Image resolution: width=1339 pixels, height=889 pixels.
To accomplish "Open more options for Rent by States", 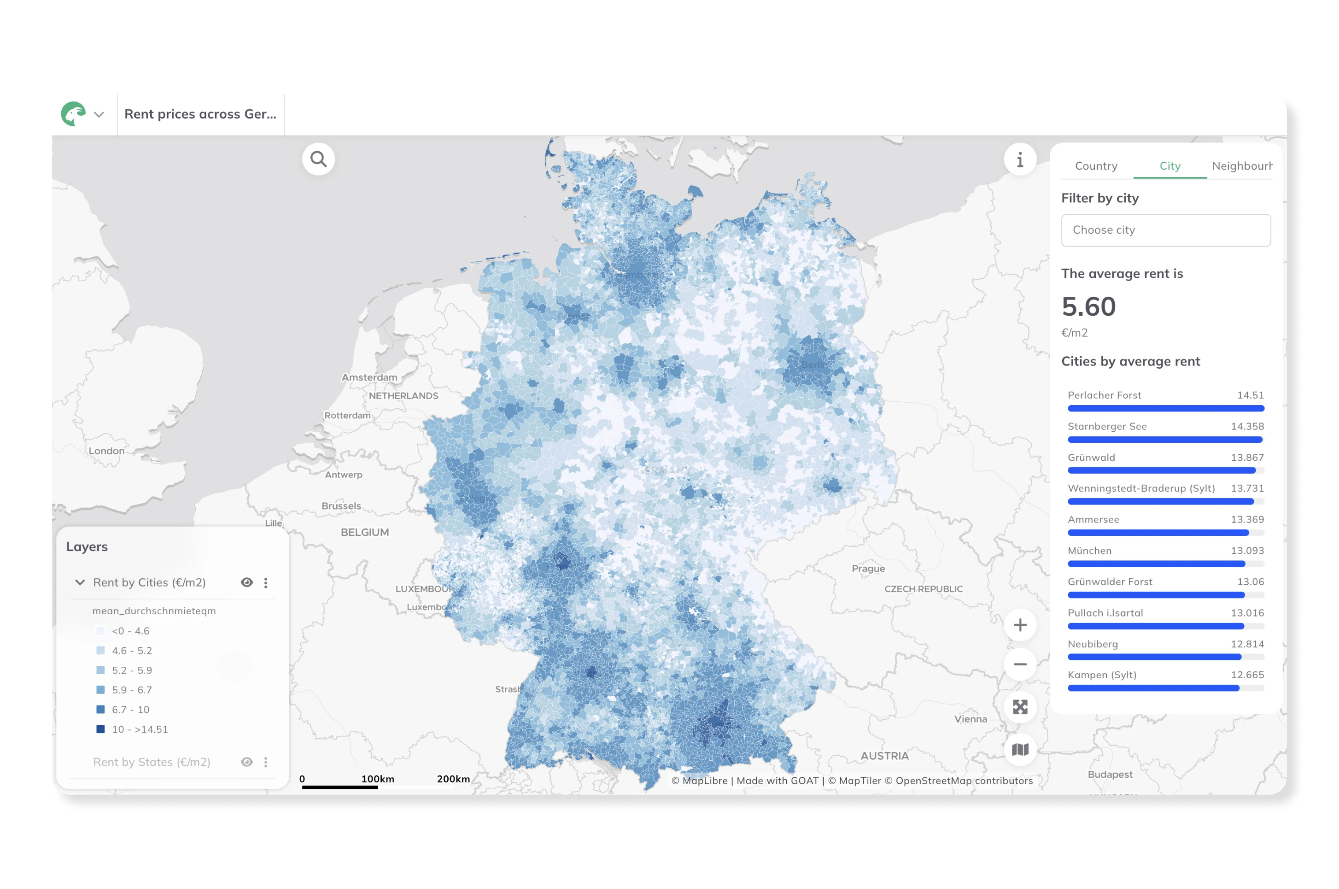I will 266,762.
